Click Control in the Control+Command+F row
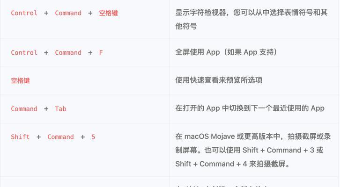The width and height of the screenshot is (340, 187). pyautogui.click(x=24, y=52)
